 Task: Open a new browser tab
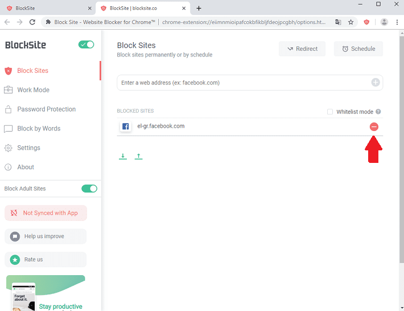[x=199, y=8]
